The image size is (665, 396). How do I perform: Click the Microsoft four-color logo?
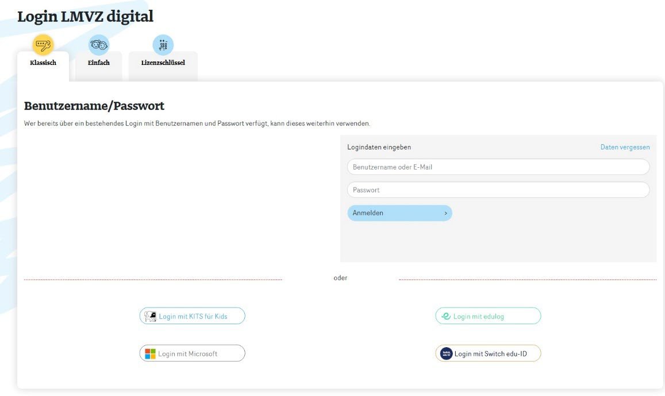[150, 353]
